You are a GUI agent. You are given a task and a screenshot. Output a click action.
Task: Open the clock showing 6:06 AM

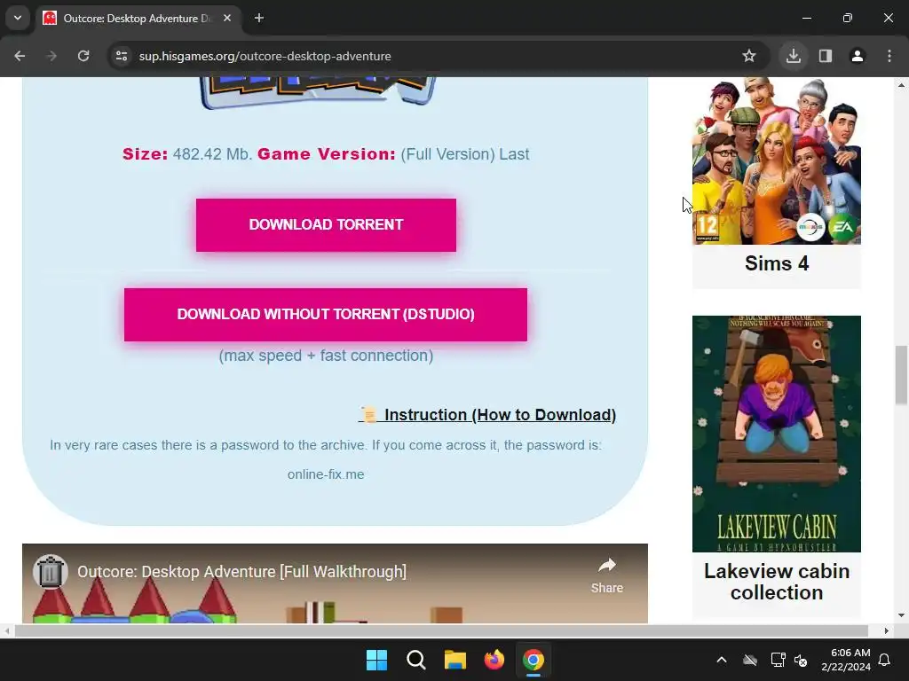click(x=846, y=660)
